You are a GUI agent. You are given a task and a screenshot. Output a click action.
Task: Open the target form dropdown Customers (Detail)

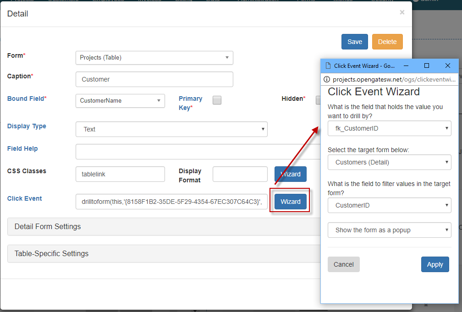click(x=389, y=162)
